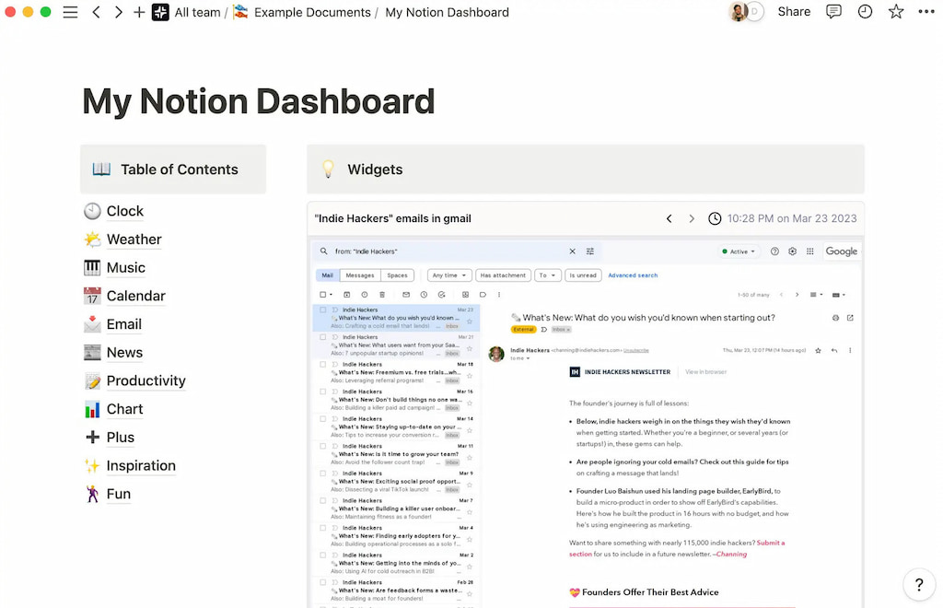Open the Notion sidebar hamburger icon
The height and width of the screenshot is (608, 943).
[x=70, y=12]
